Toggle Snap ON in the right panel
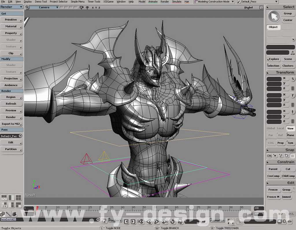 coord(269,156)
